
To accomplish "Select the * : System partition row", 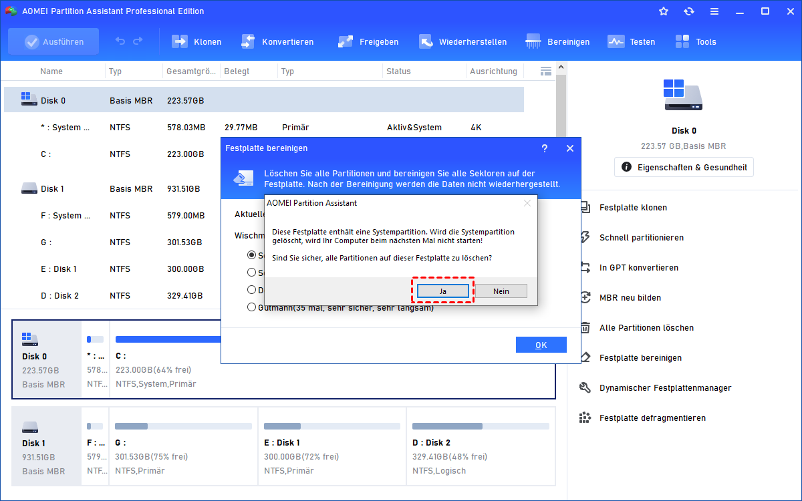I will coord(264,127).
